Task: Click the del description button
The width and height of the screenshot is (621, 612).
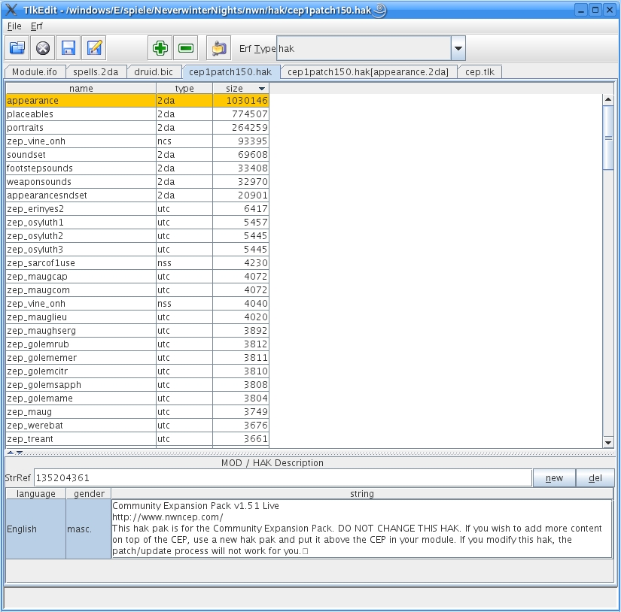Action: [595, 478]
